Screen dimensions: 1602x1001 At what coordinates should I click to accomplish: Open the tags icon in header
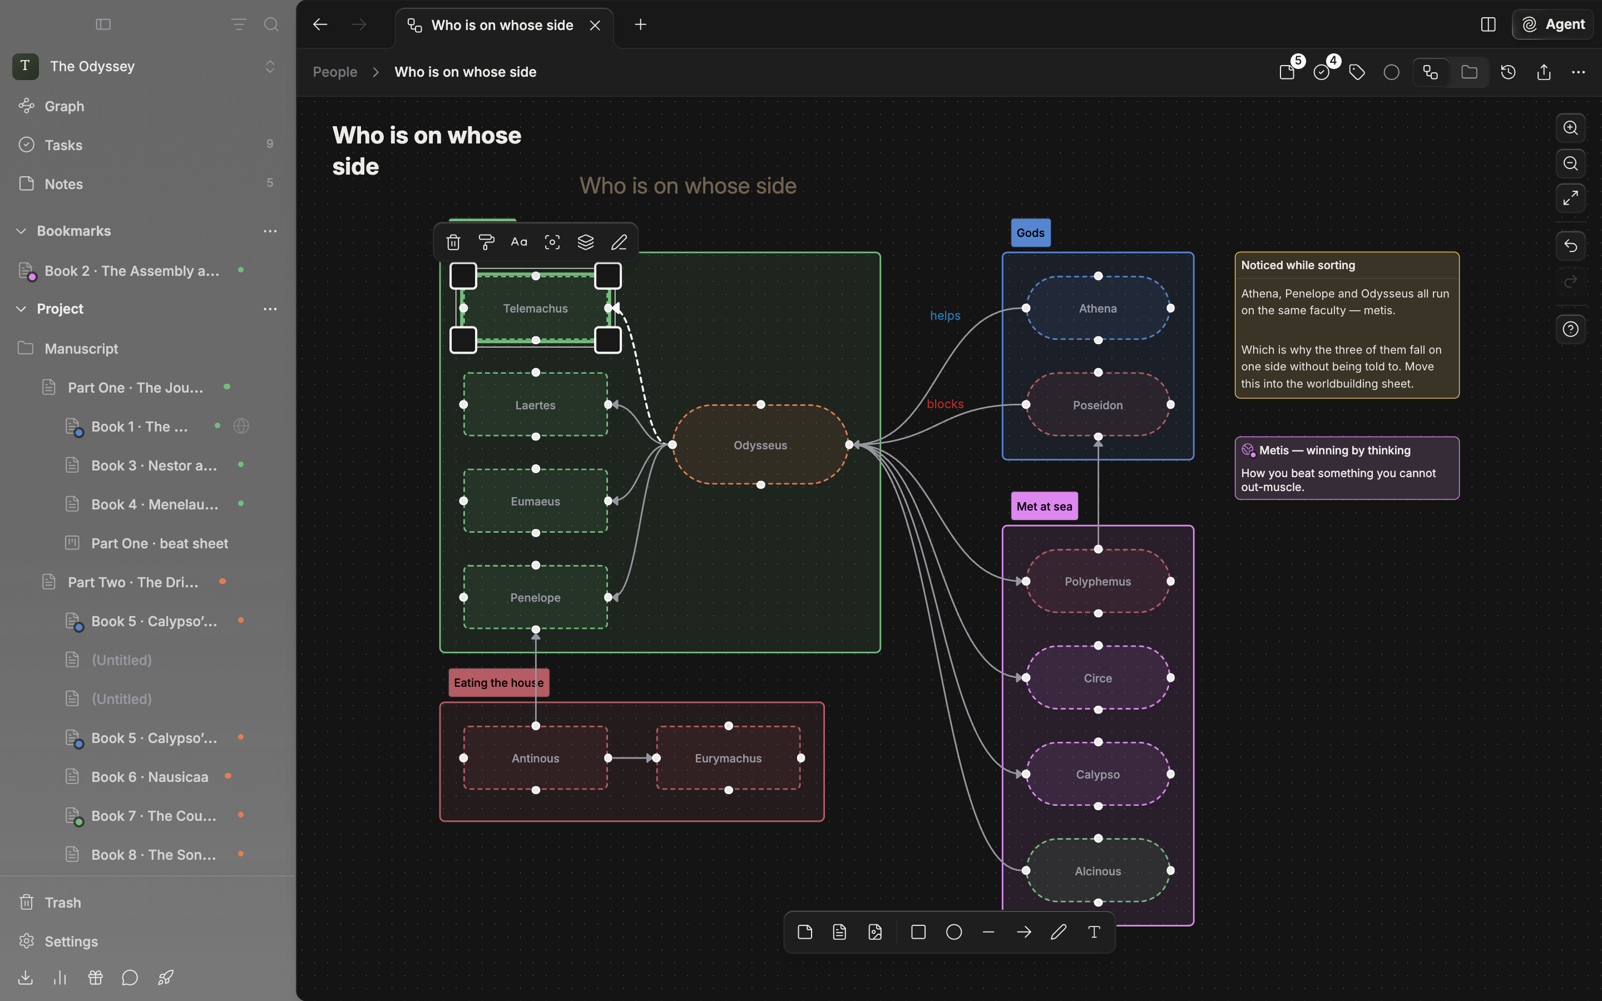coord(1356,72)
